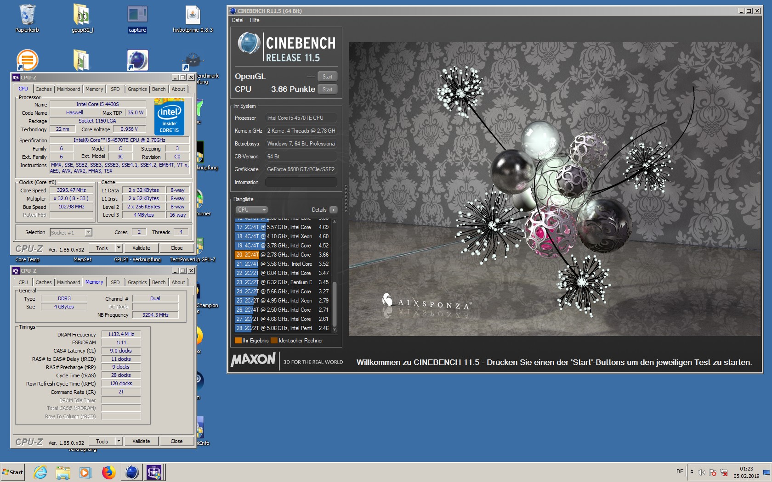Click the Details arrow button in Rangliste
Image resolution: width=772 pixels, height=482 pixels.
(x=333, y=210)
